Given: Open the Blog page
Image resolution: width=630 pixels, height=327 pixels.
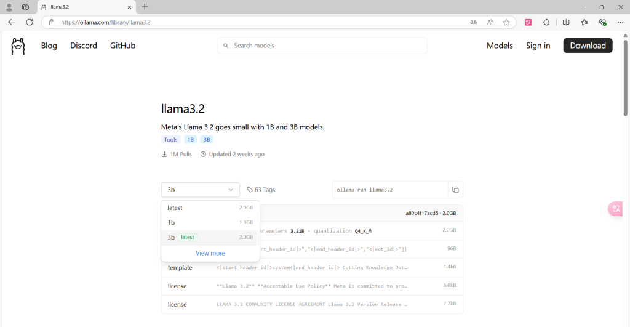Looking at the screenshot, I should pyautogui.click(x=49, y=46).
